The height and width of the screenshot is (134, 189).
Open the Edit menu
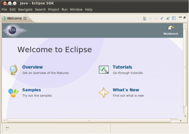click(x=13, y=10)
